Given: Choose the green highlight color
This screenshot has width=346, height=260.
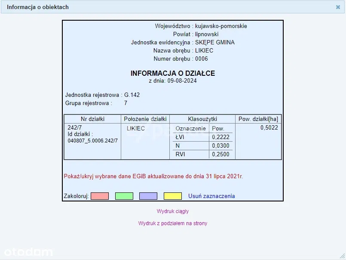Looking at the screenshot, I should point(124,196).
